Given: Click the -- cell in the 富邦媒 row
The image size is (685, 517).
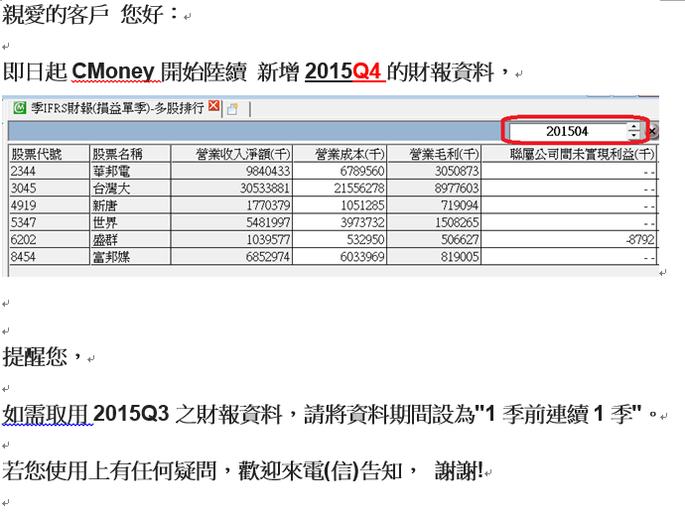Looking at the screenshot, I should [x=569, y=256].
